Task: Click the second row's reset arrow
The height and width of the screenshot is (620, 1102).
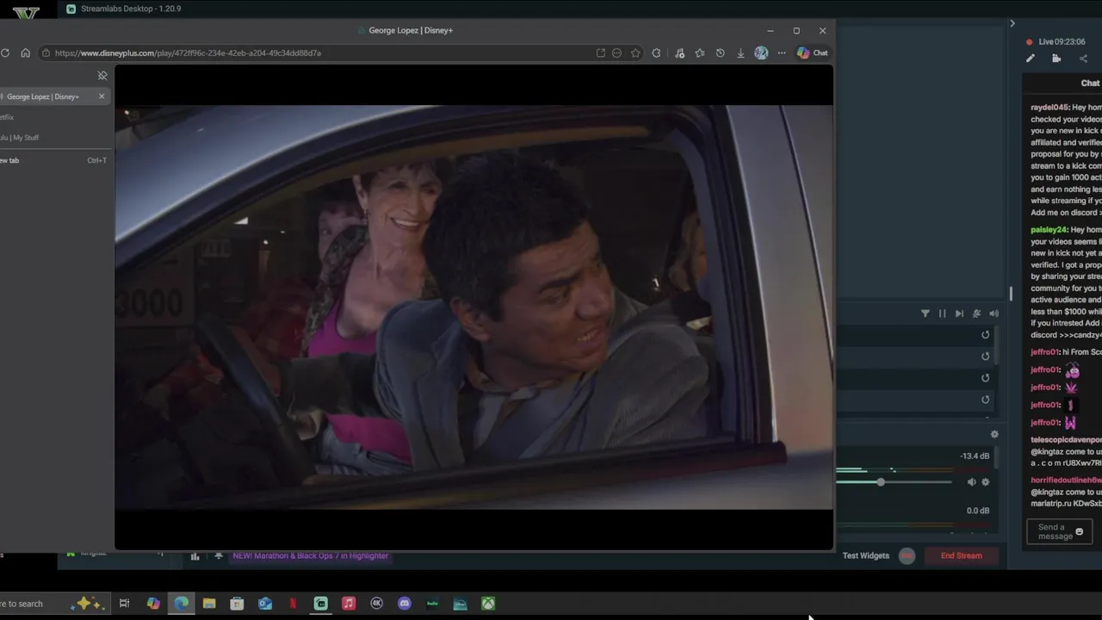Action: [985, 356]
